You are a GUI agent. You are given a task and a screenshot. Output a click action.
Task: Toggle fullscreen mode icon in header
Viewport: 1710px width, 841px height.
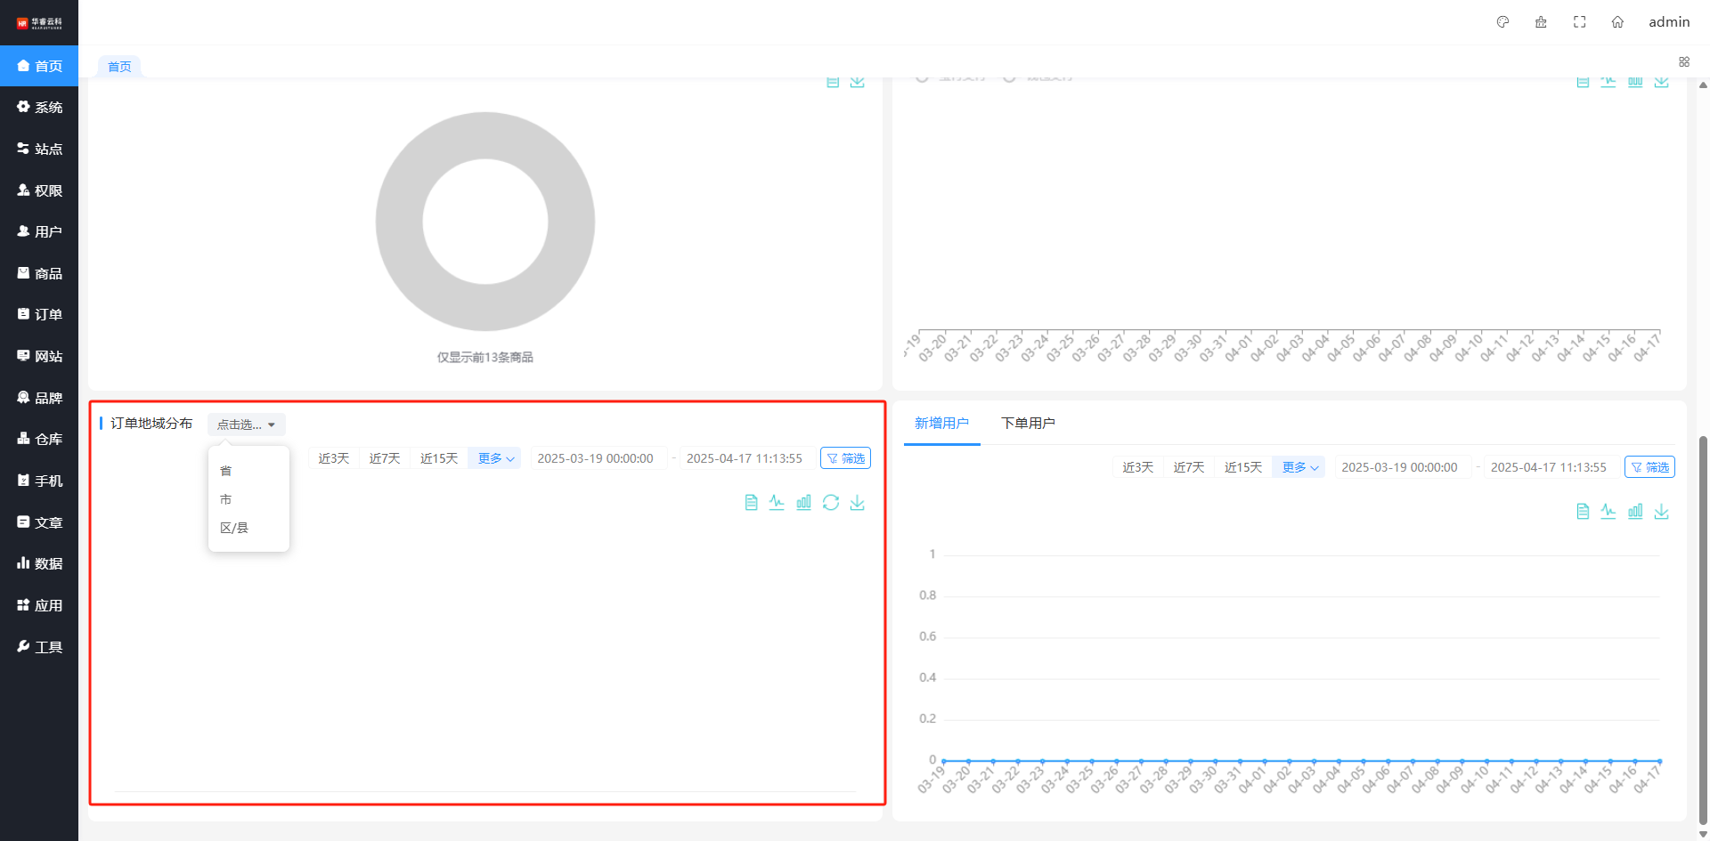coord(1579,22)
